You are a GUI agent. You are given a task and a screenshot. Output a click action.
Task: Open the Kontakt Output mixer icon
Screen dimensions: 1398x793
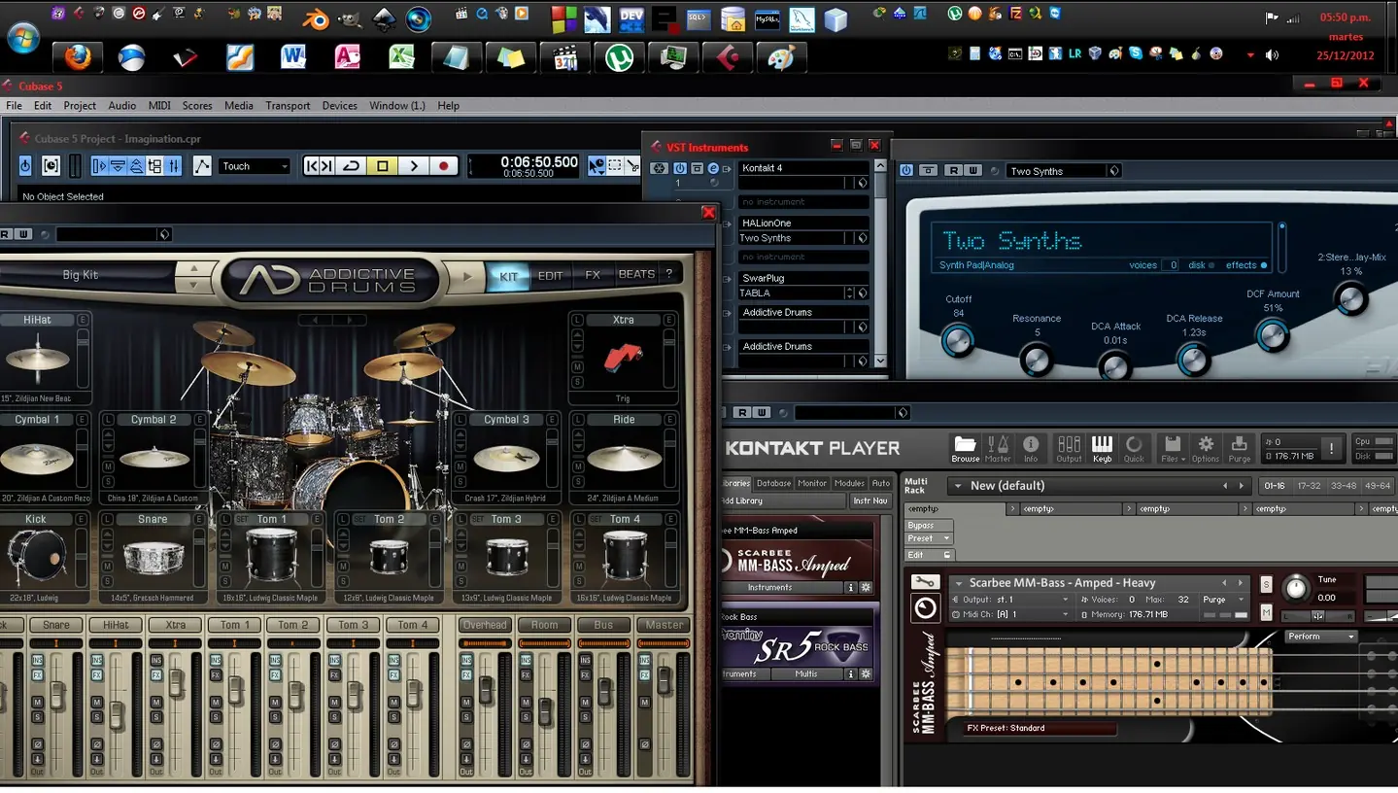tap(1069, 448)
